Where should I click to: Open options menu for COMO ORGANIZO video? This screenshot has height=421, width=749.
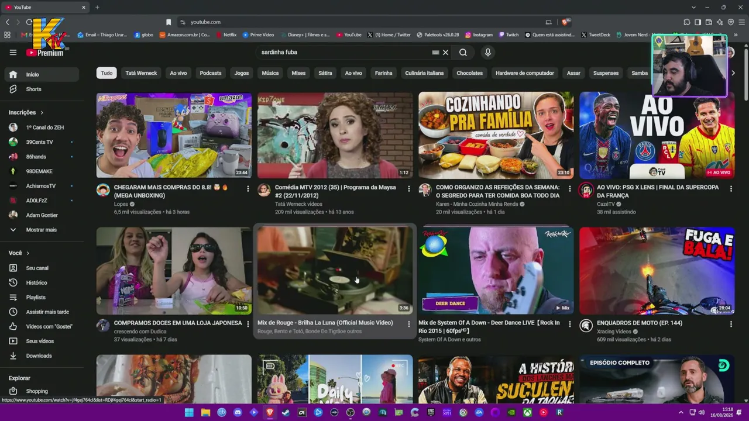569,189
